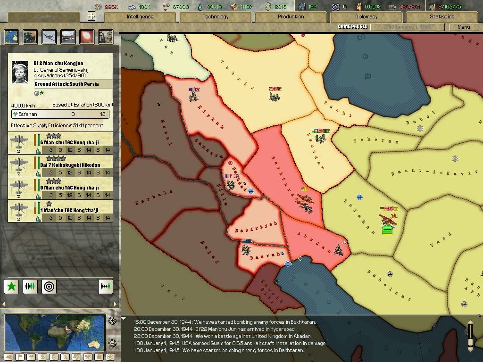Open the land units tank icon
The image size is (483, 362).
tap(30, 37)
